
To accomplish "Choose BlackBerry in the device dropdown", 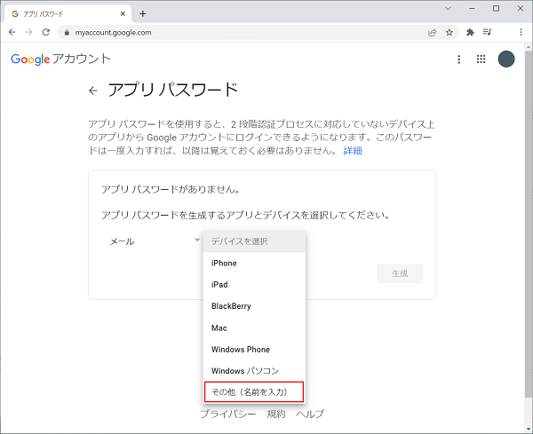I will [231, 306].
